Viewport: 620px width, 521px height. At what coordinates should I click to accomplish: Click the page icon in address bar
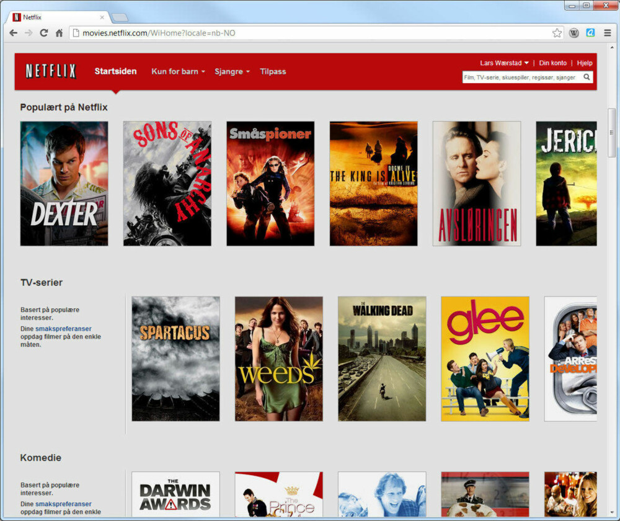[76, 33]
